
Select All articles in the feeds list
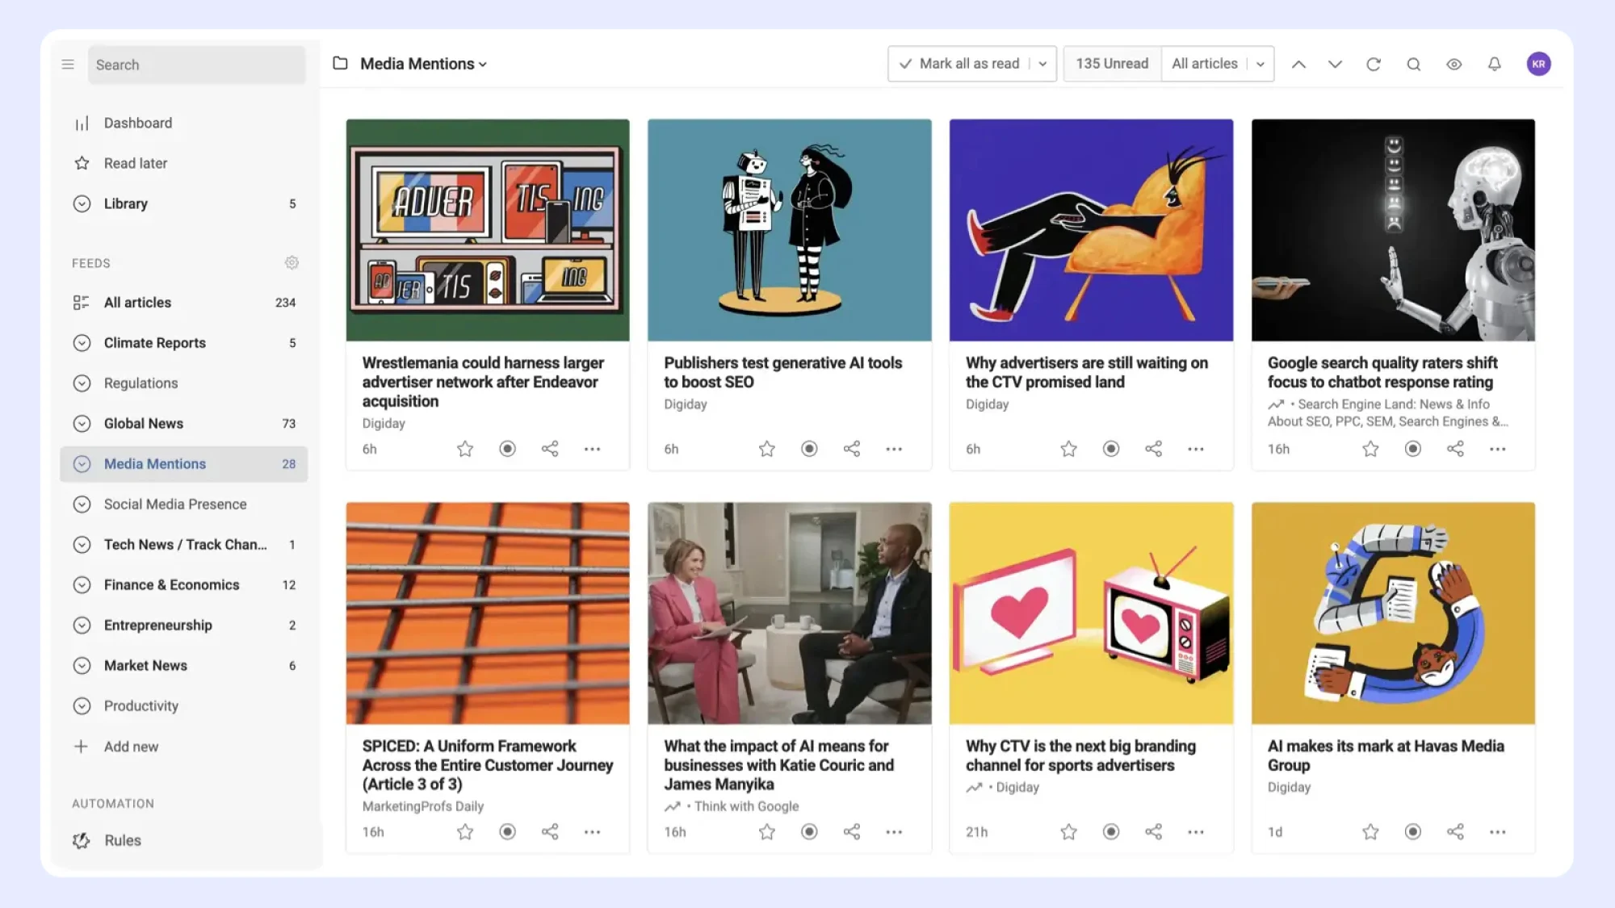pyautogui.click(x=184, y=303)
